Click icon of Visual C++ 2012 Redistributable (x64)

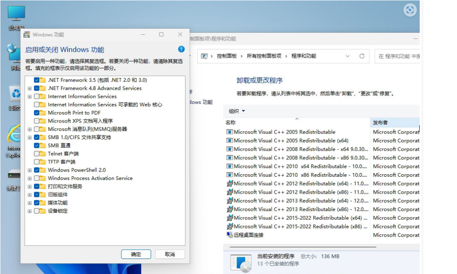(x=230, y=183)
